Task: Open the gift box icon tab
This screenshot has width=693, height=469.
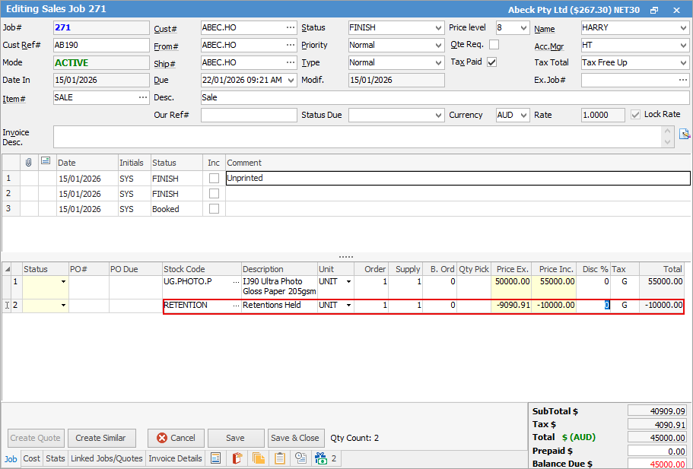Action: pos(320,458)
